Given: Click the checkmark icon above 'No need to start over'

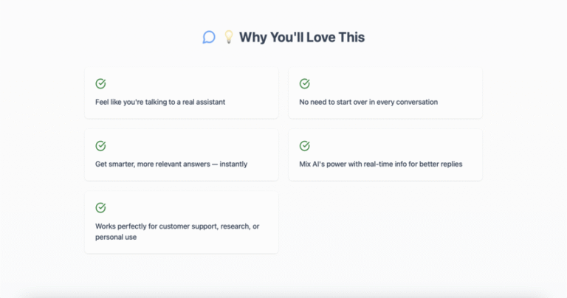Looking at the screenshot, I should pyautogui.click(x=304, y=83).
